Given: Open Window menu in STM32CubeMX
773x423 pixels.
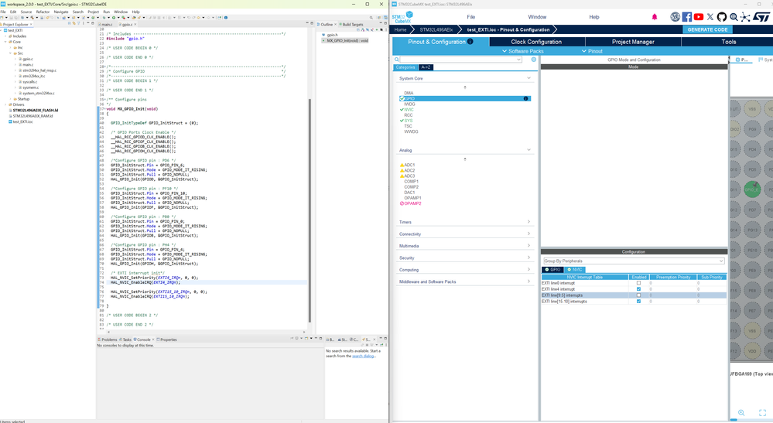Looking at the screenshot, I should coord(537,17).
